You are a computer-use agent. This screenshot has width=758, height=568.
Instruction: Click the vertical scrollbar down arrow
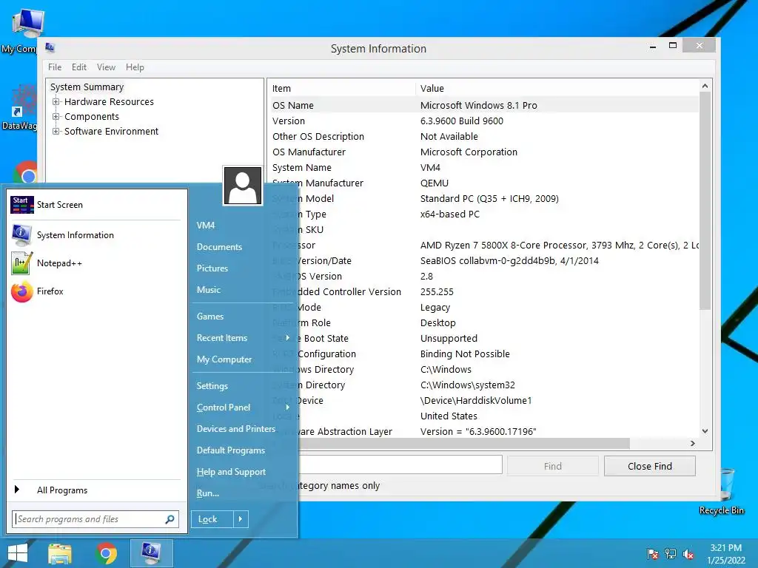point(705,431)
